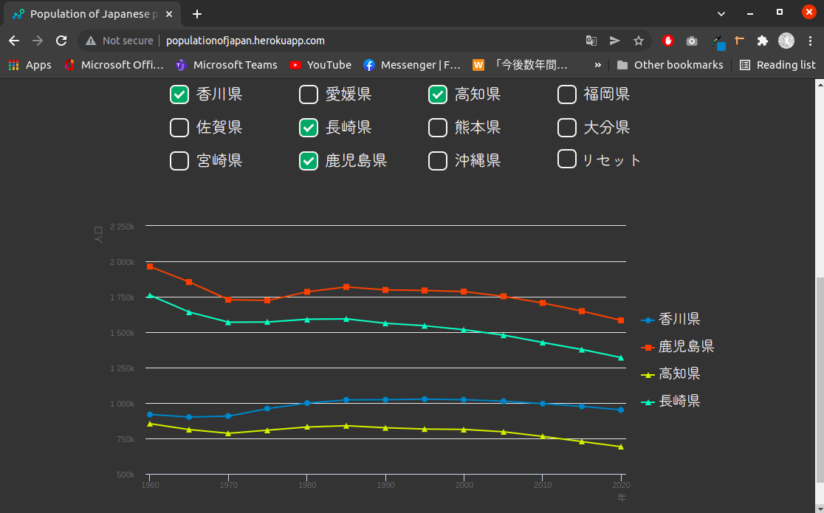Open the red hand ad-blocker extension

[x=667, y=41]
